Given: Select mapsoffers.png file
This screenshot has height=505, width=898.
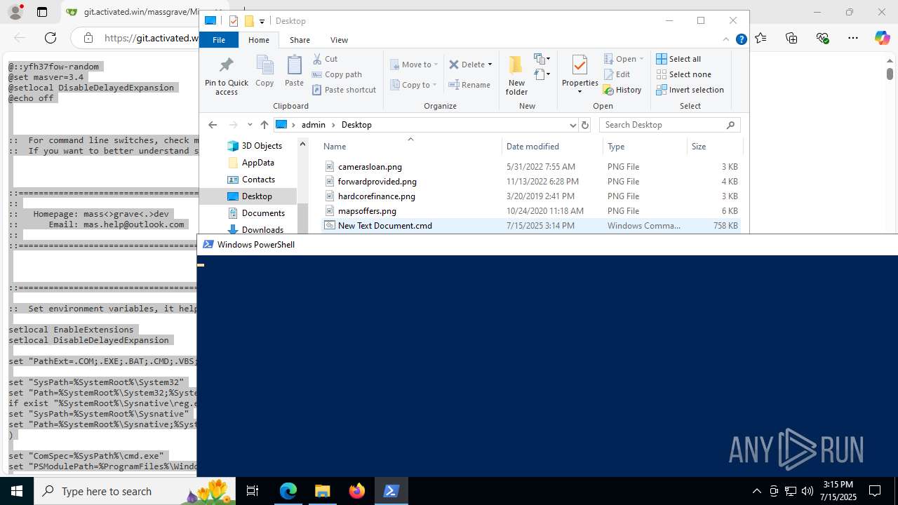Looking at the screenshot, I should point(531,211).
